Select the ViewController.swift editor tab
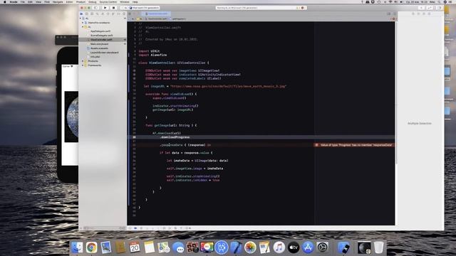The image size is (456, 256). pos(157,14)
